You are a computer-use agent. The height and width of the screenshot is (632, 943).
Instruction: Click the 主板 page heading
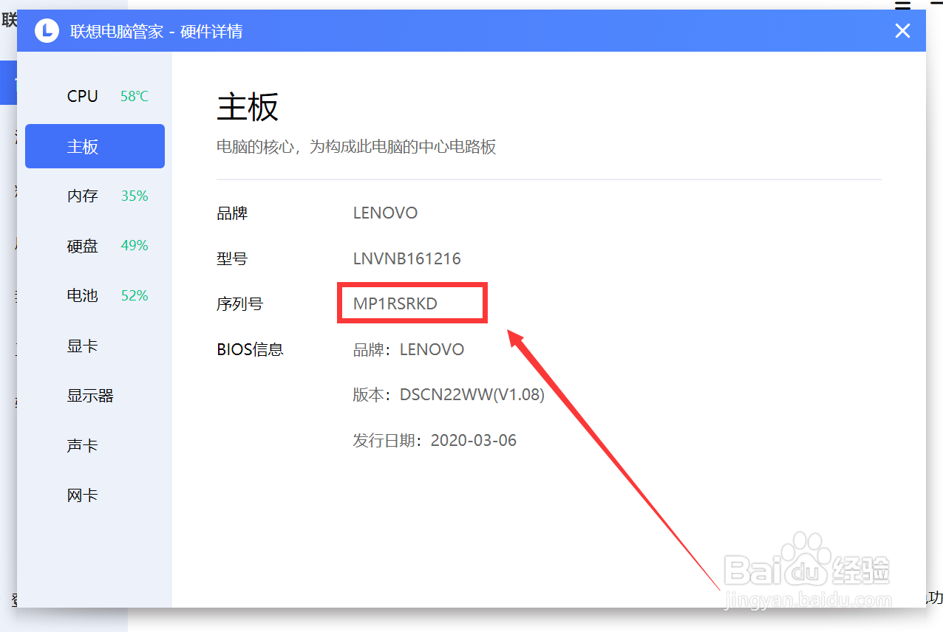[248, 107]
